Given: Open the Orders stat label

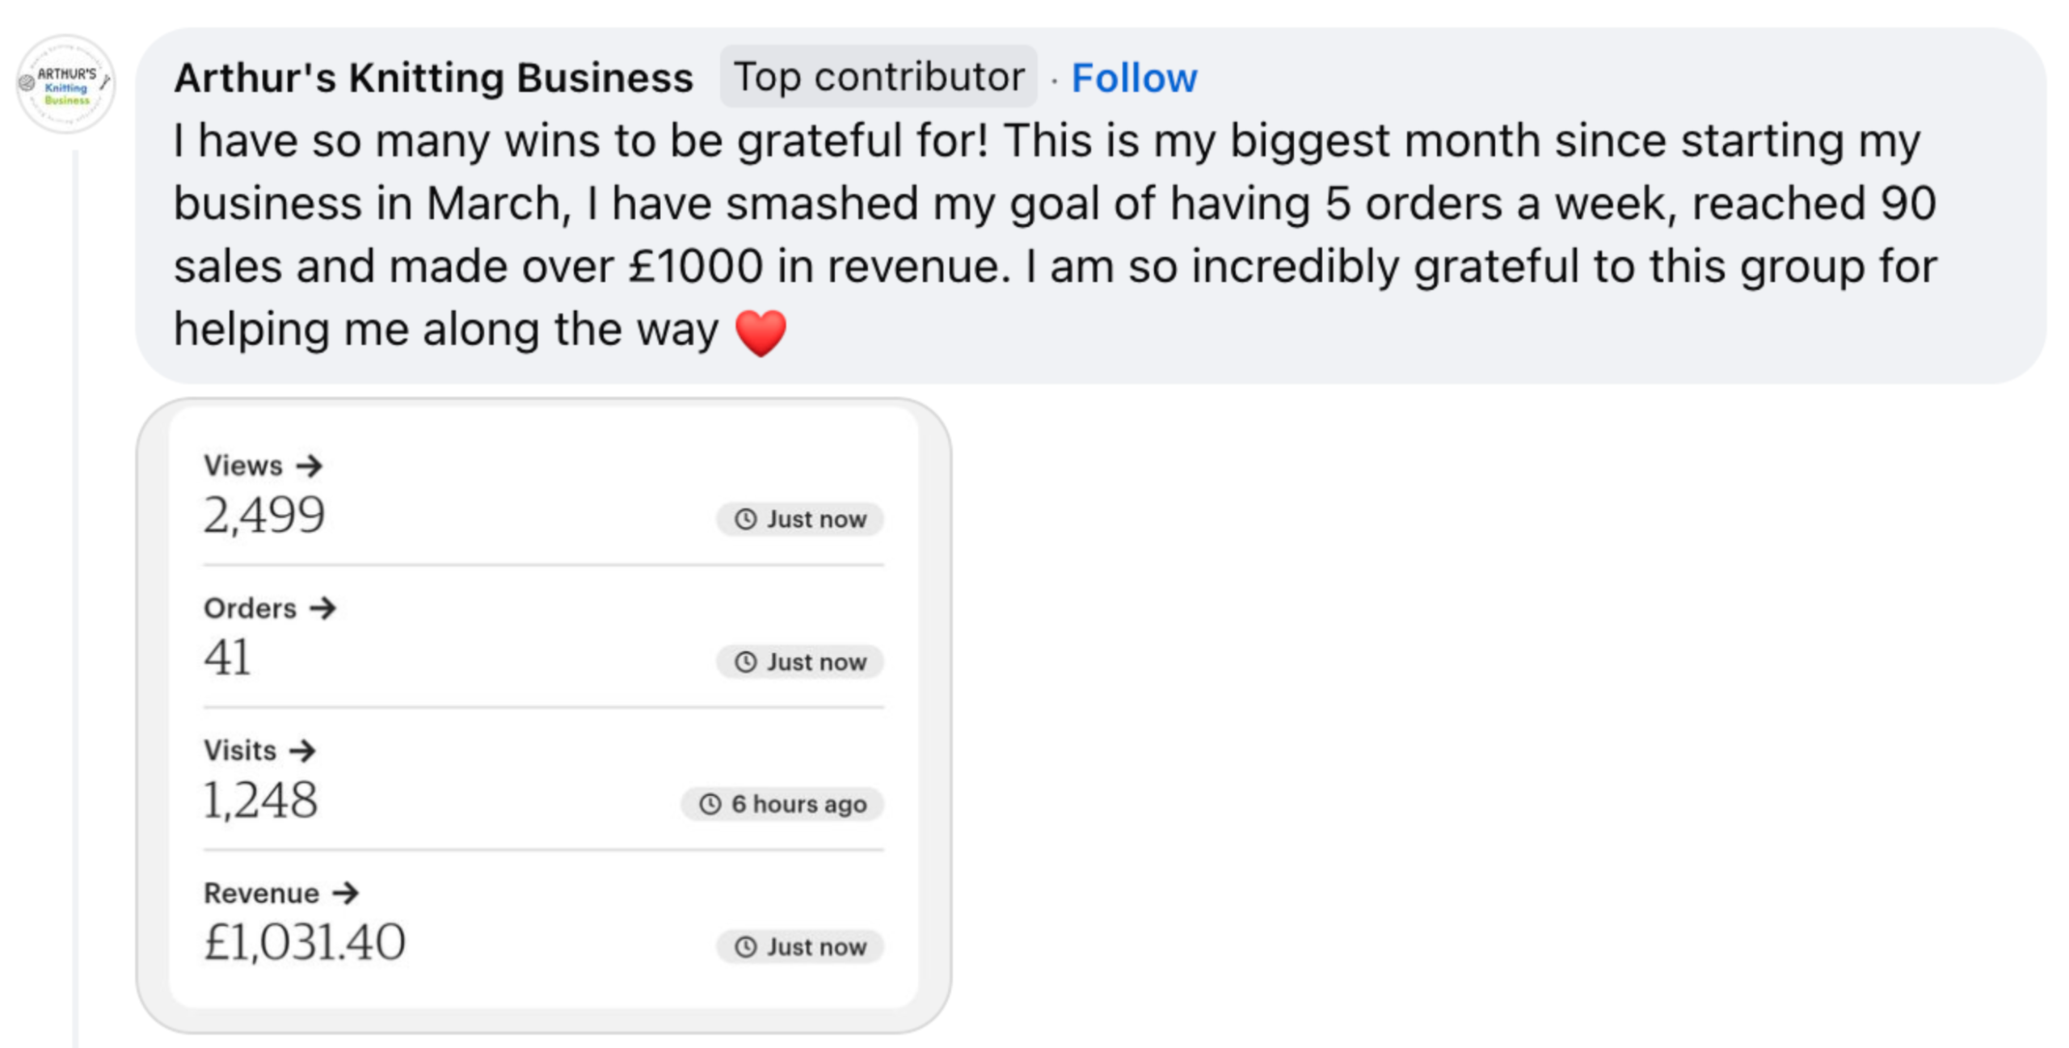Looking at the screenshot, I should coord(250,608).
